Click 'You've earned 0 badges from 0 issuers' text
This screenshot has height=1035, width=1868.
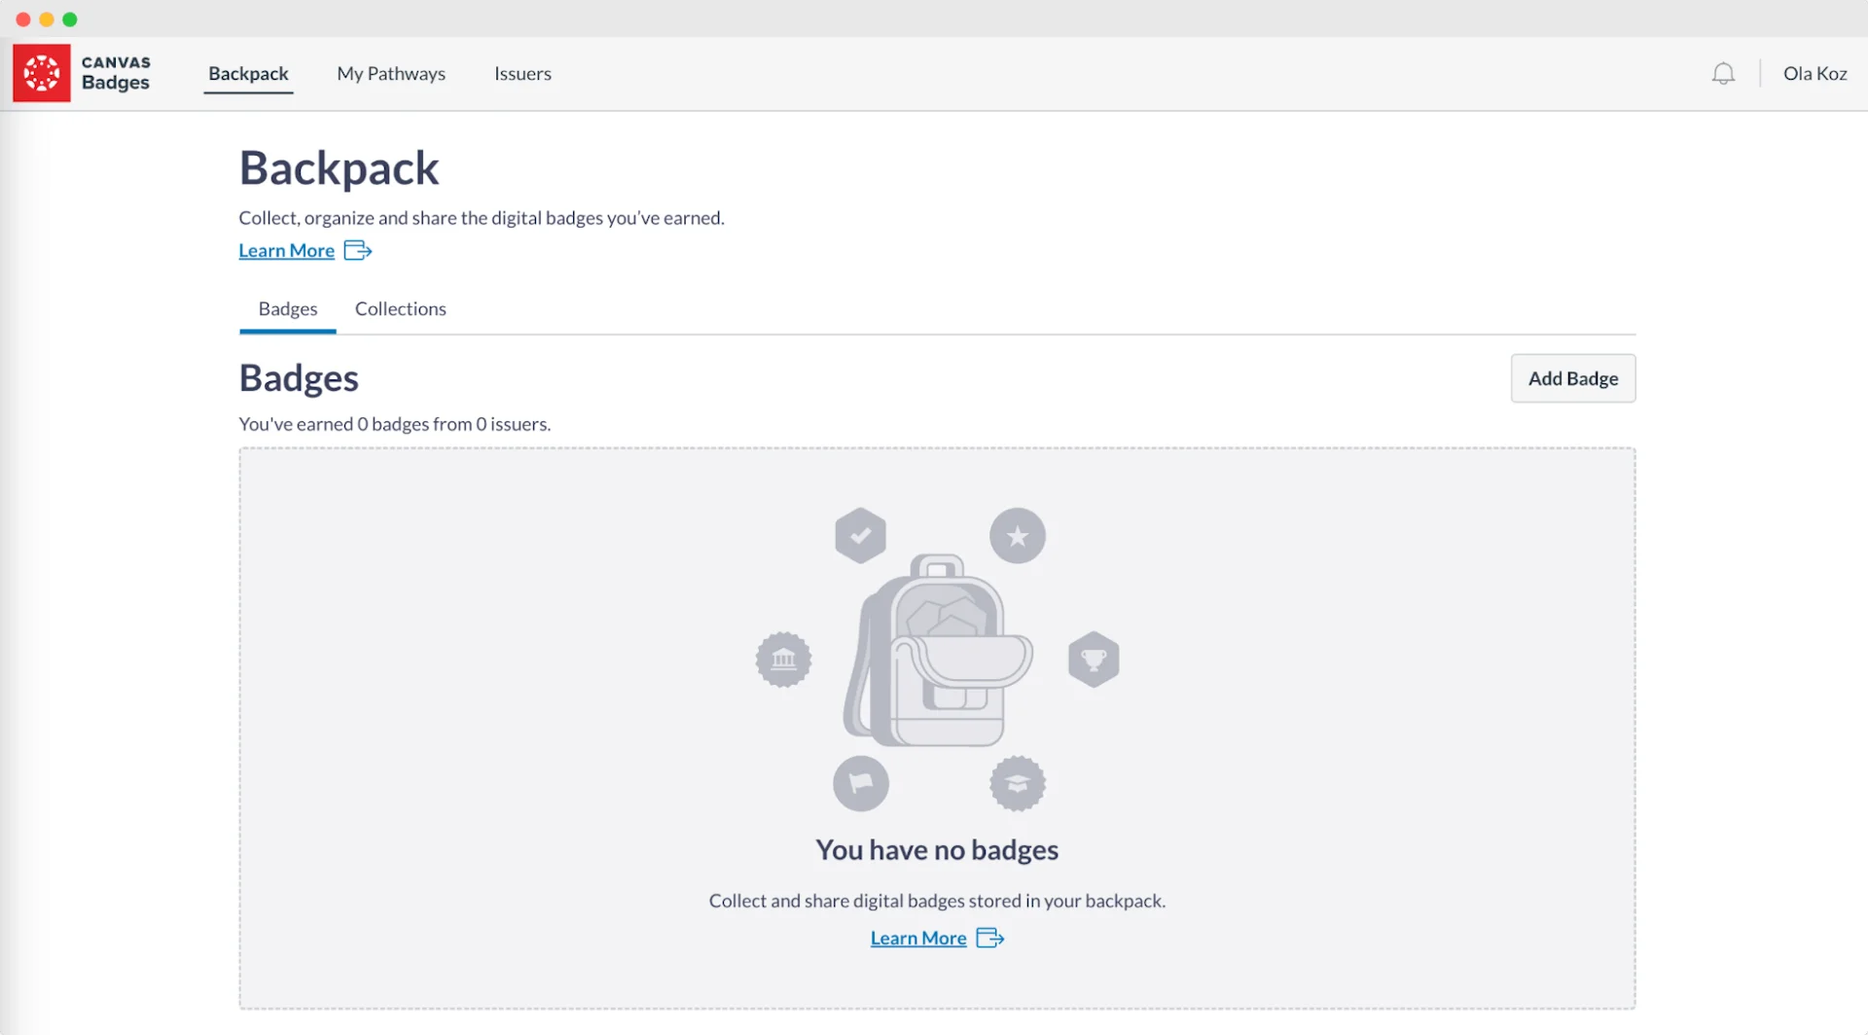[395, 424]
